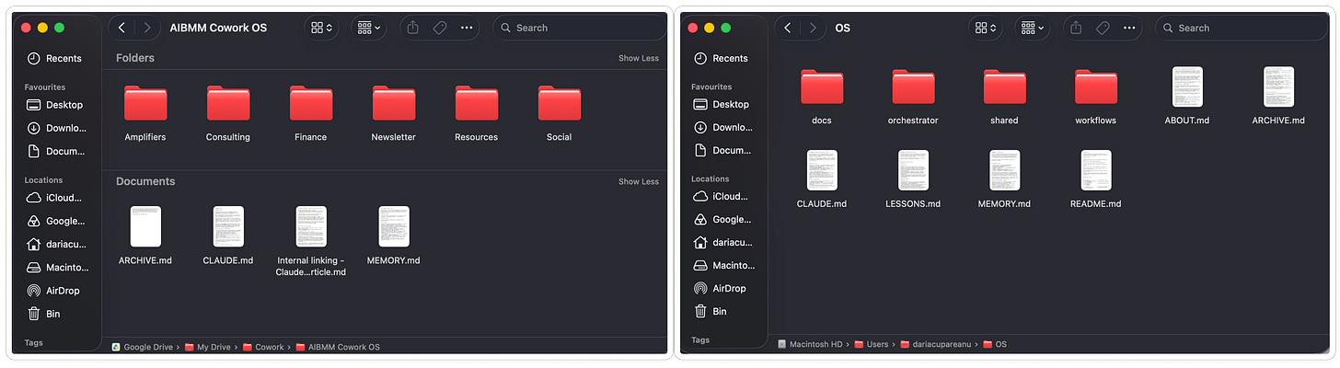Select CLAUDE.md in OS window
1340x368 pixels.
pyautogui.click(x=822, y=170)
